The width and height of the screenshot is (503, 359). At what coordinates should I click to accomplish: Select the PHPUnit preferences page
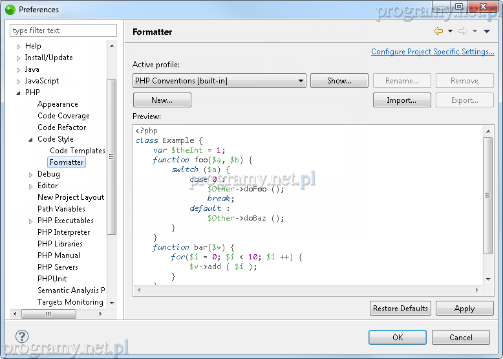52,279
